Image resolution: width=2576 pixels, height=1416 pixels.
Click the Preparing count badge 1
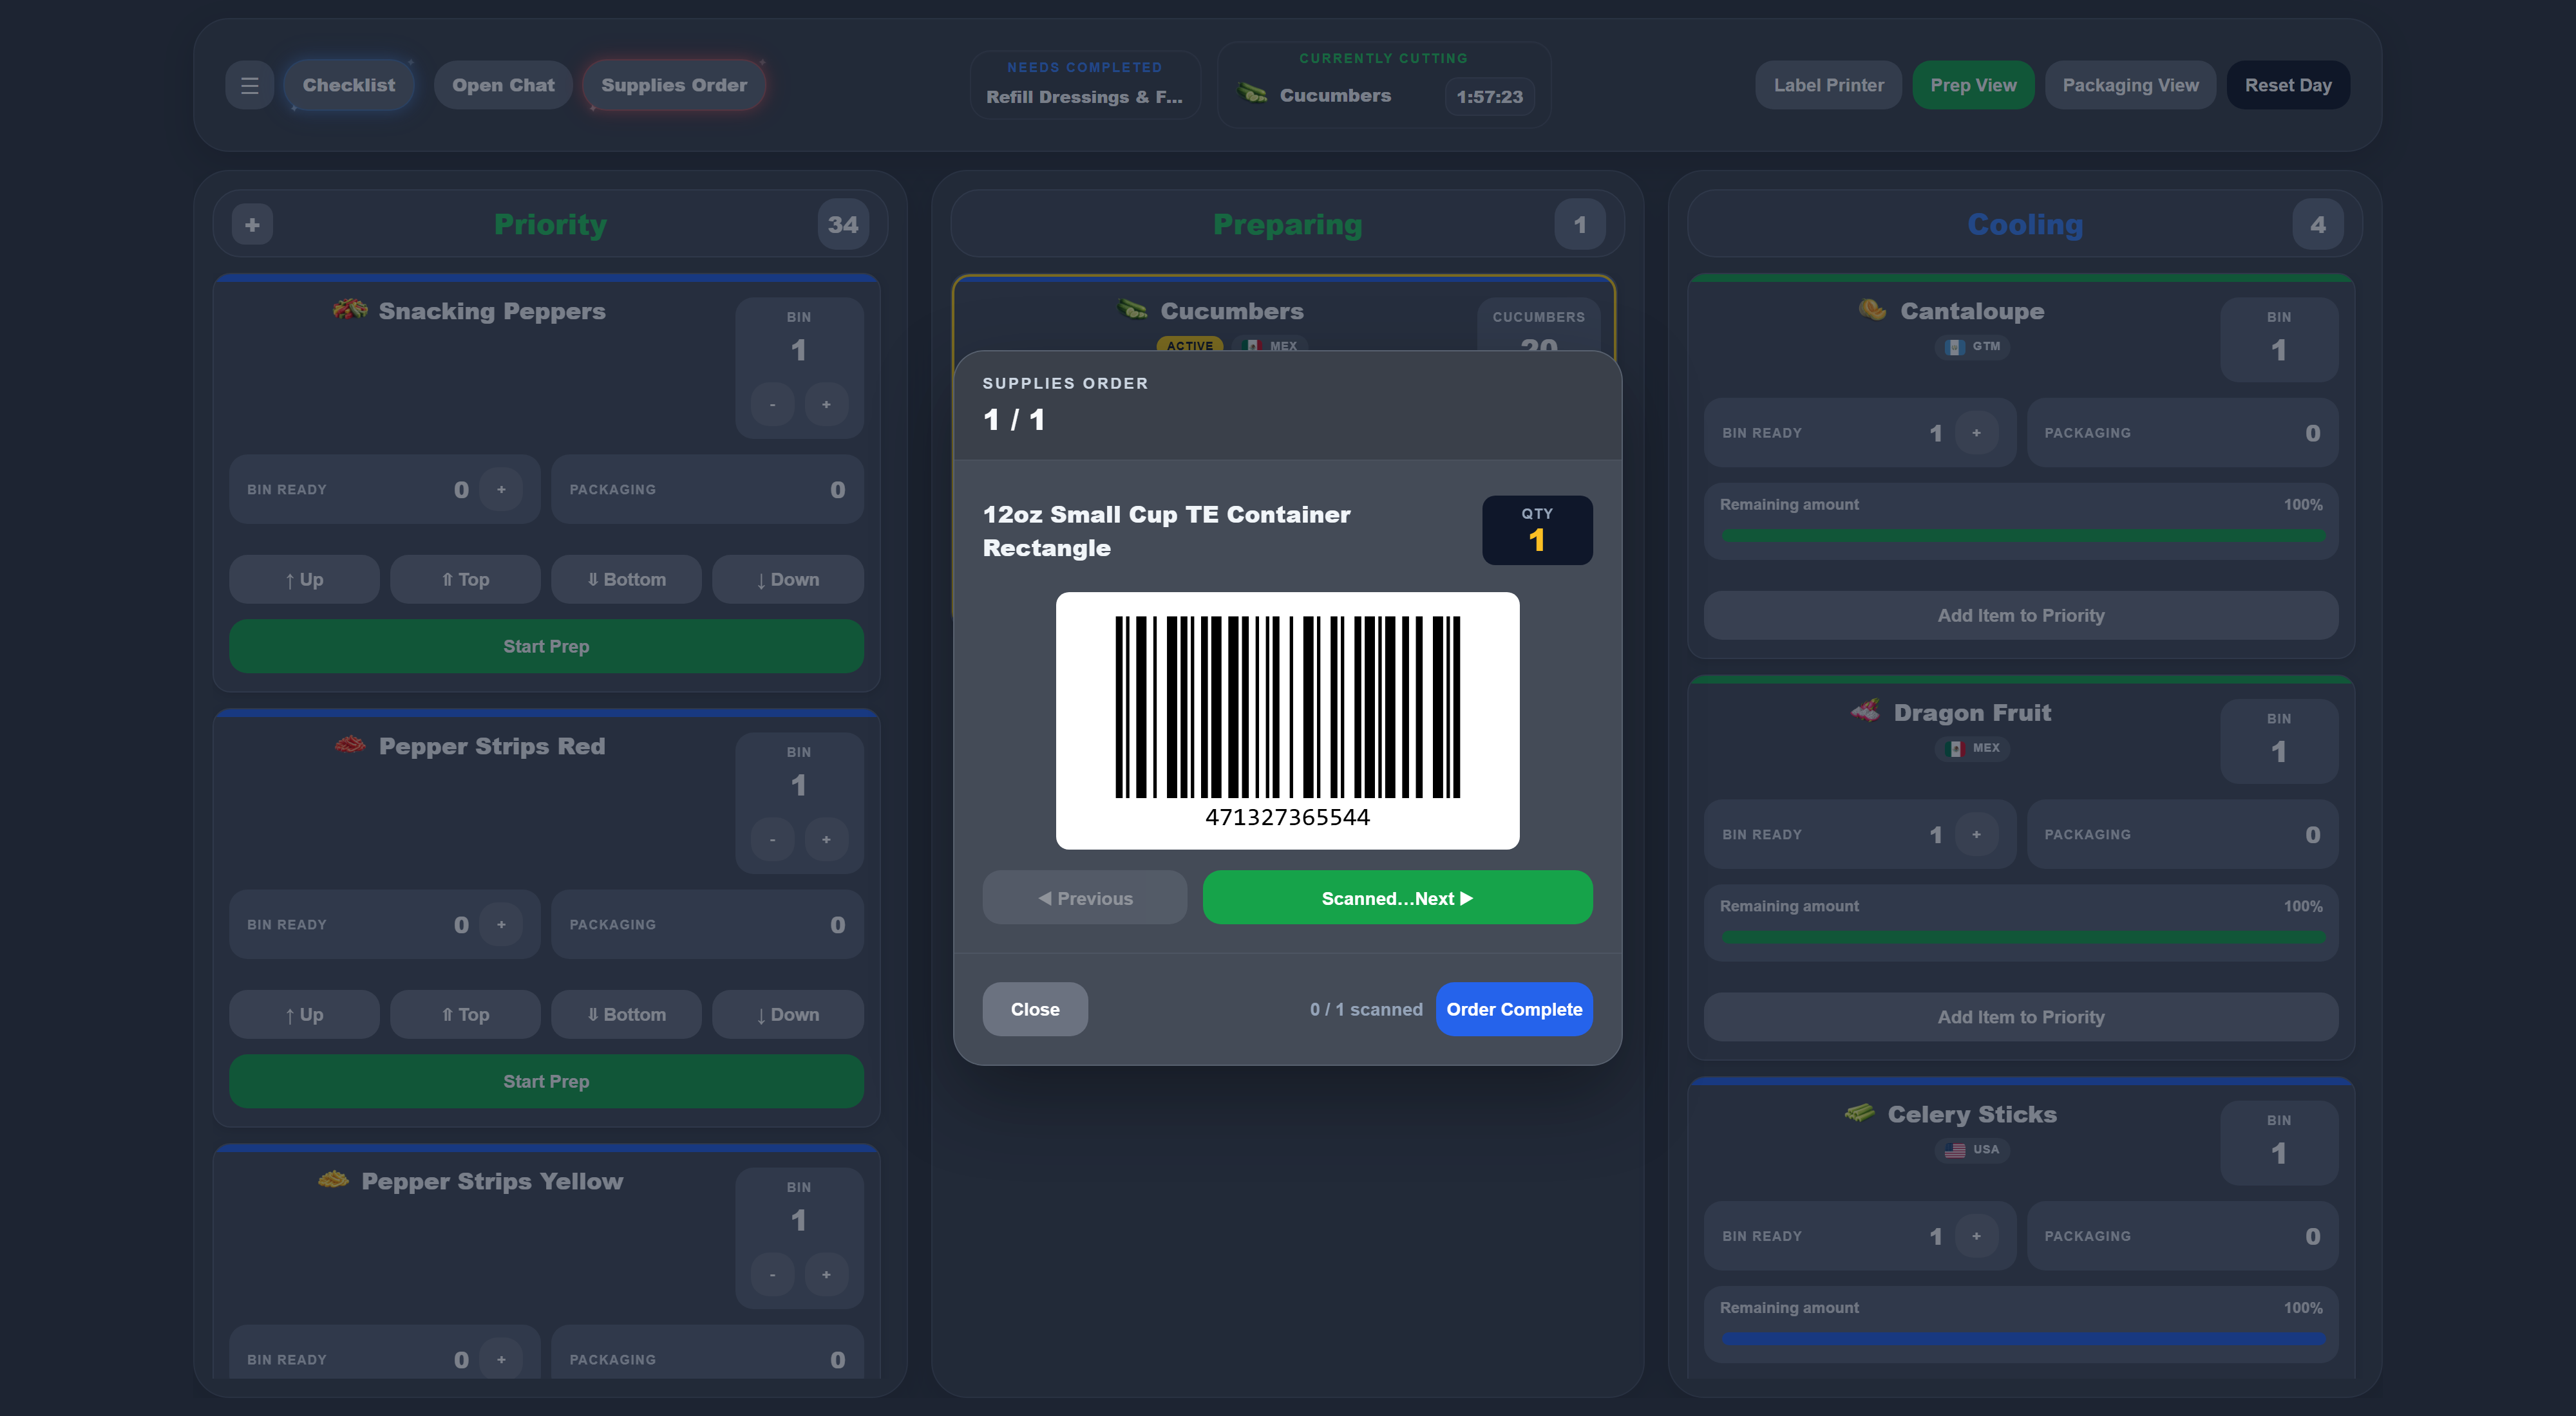(x=1580, y=225)
